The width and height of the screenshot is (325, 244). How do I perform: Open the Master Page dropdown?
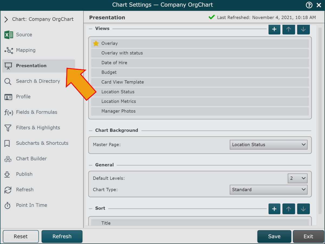click(x=268, y=145)
